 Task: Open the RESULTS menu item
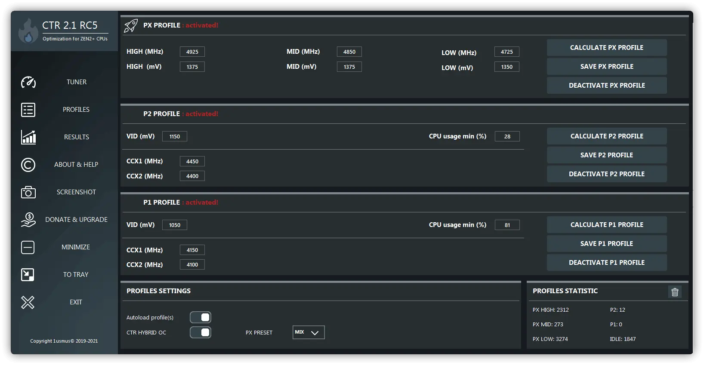coord(77,137)
